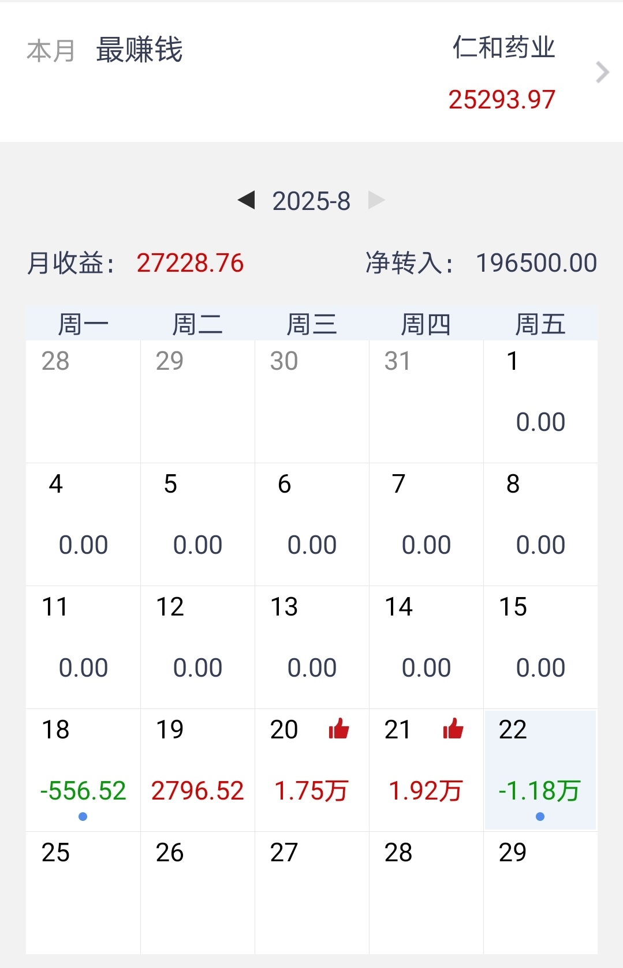Screen dimensions: 623x968
Task: Select calendar day 1
Action: (540, 402)
